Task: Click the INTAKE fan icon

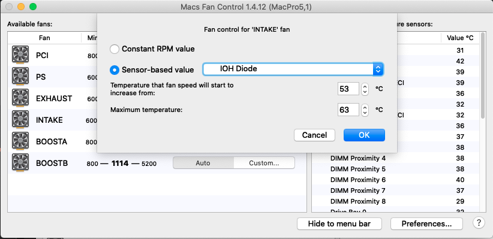Action: coord(20,120)
